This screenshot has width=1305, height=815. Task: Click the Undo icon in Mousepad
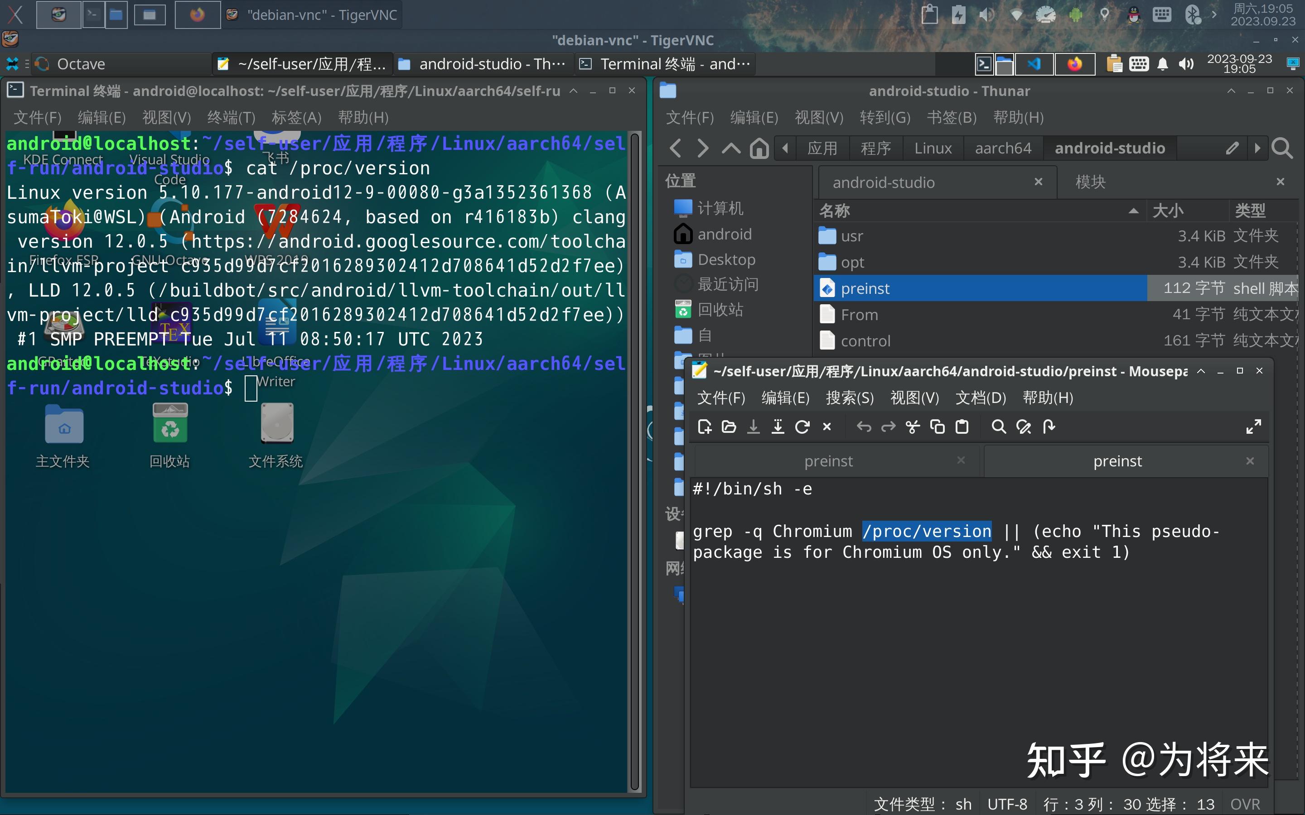click(x=863, y=427)
